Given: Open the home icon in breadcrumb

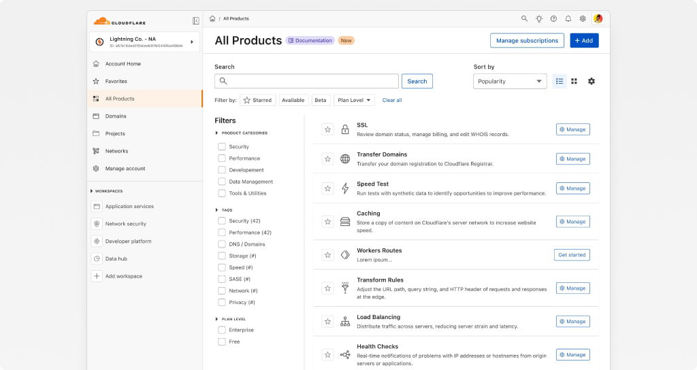Looking at the screenshot, I should [x=212, y=18].
